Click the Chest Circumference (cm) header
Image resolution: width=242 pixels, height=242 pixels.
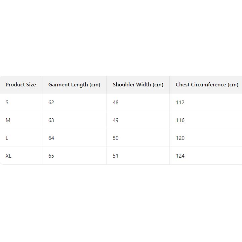pyautogui.click(x=207, y=85)
